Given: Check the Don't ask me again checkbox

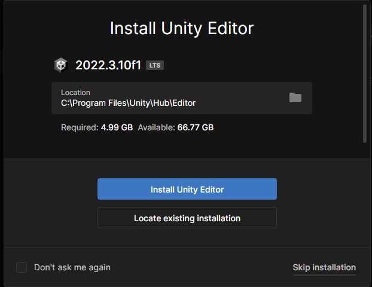Looking at the screenshot, I should (22, 267).
